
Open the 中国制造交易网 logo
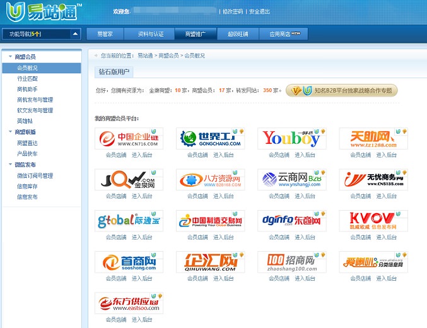210,221
